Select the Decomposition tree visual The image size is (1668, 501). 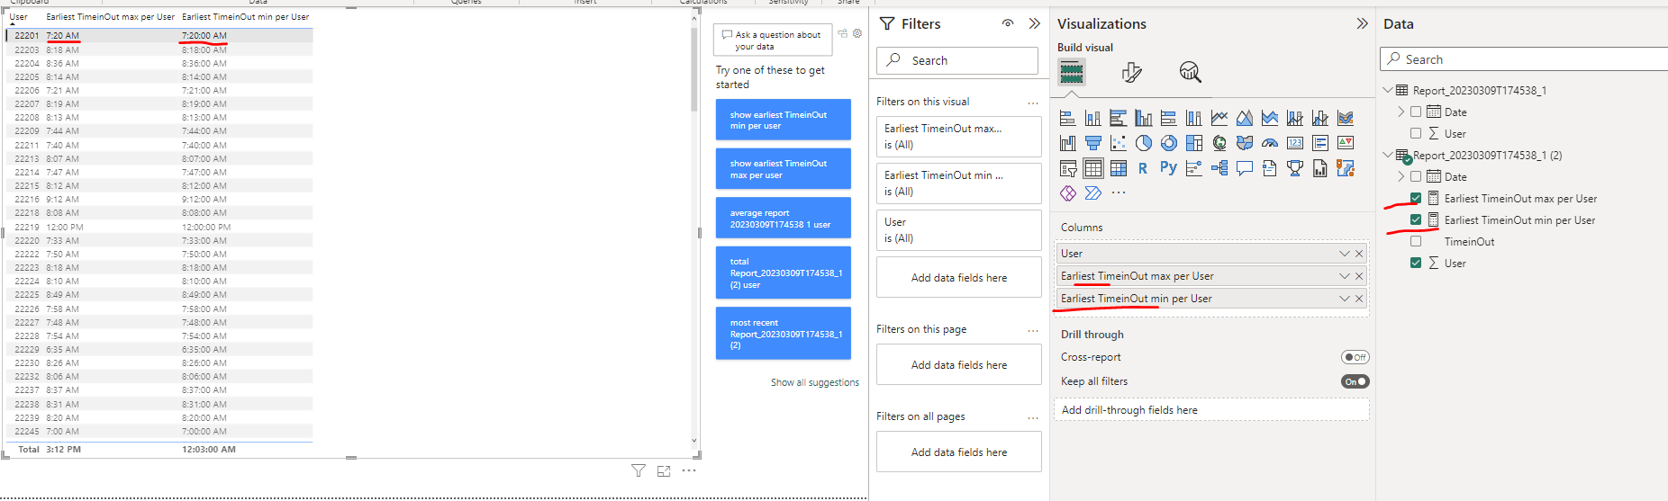pos(1219,168)
